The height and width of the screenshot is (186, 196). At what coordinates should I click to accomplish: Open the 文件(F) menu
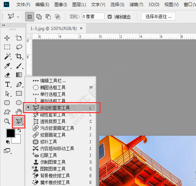click(23, 5)
